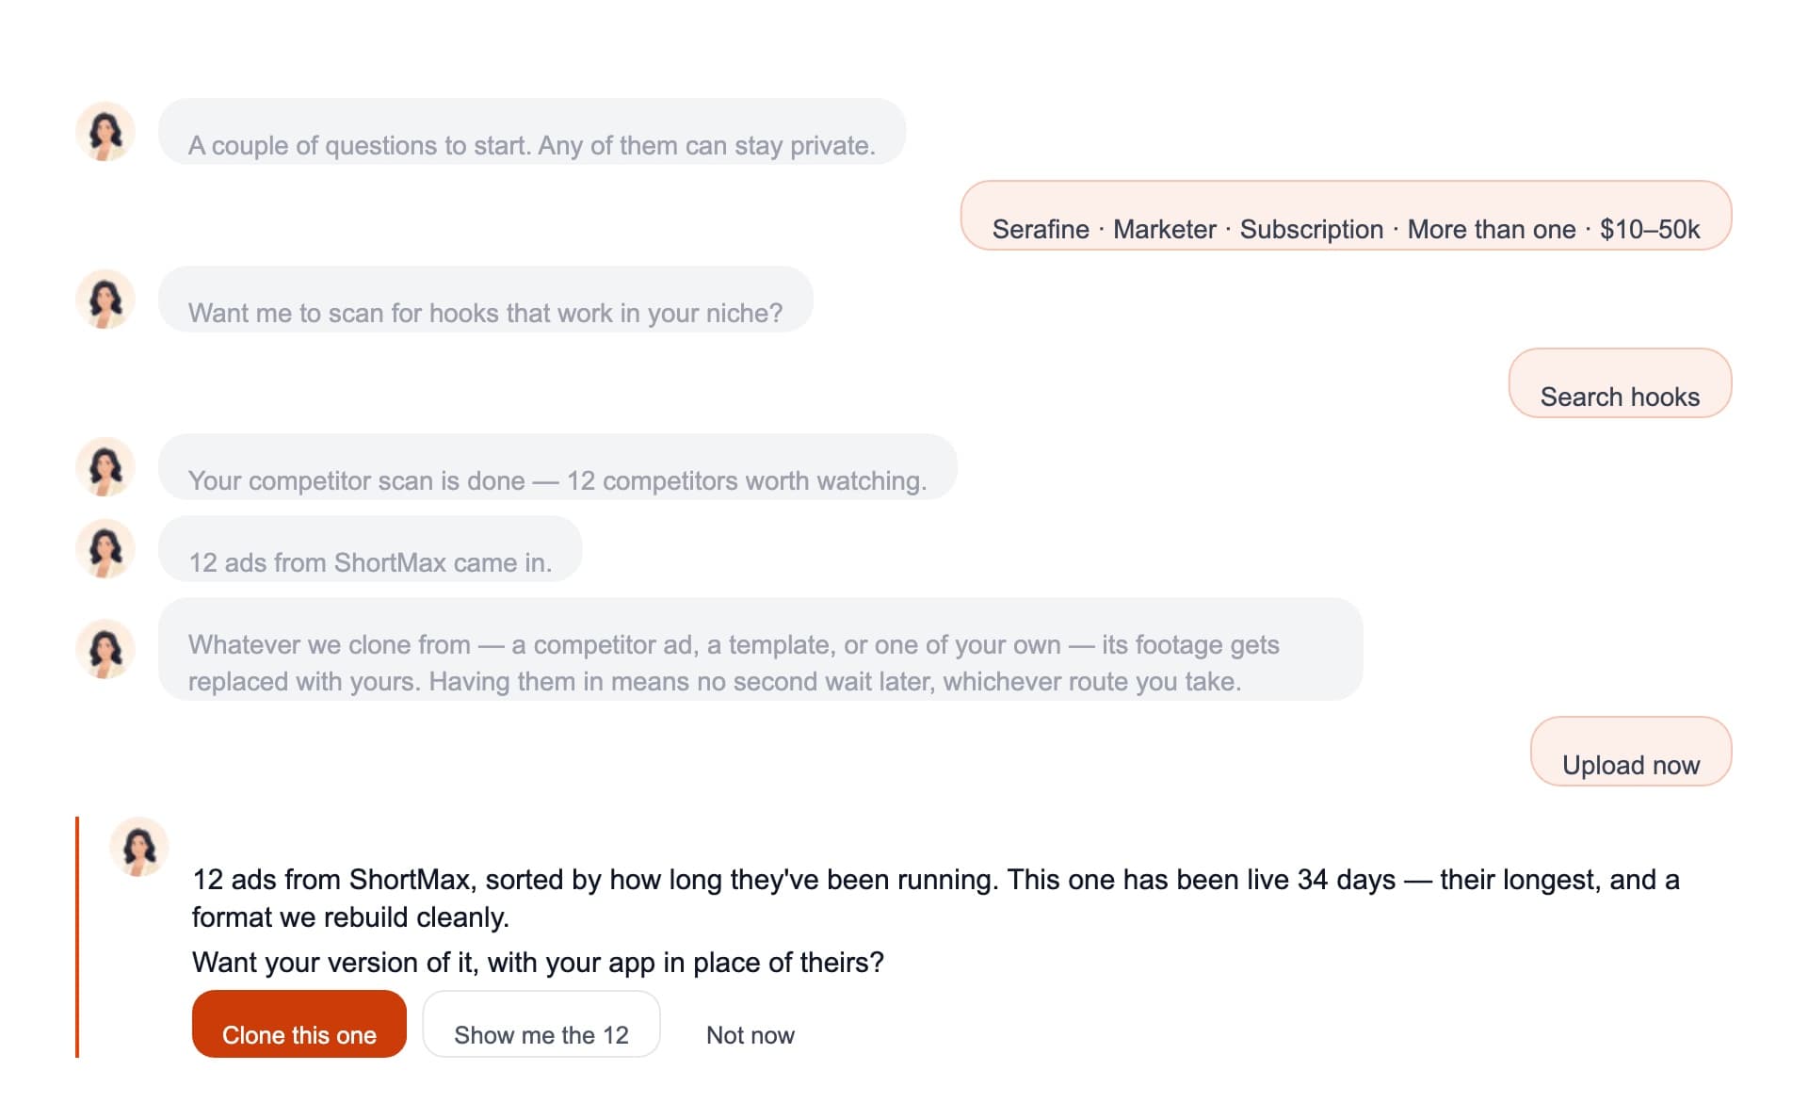Click the 12 ads from ShortMax came in bubble
This screenshot has height=1119, width=1808.
pyautogui.click(x=370, y=549)
